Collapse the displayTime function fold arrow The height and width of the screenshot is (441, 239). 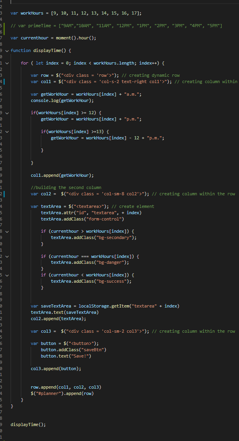[7, 51]
